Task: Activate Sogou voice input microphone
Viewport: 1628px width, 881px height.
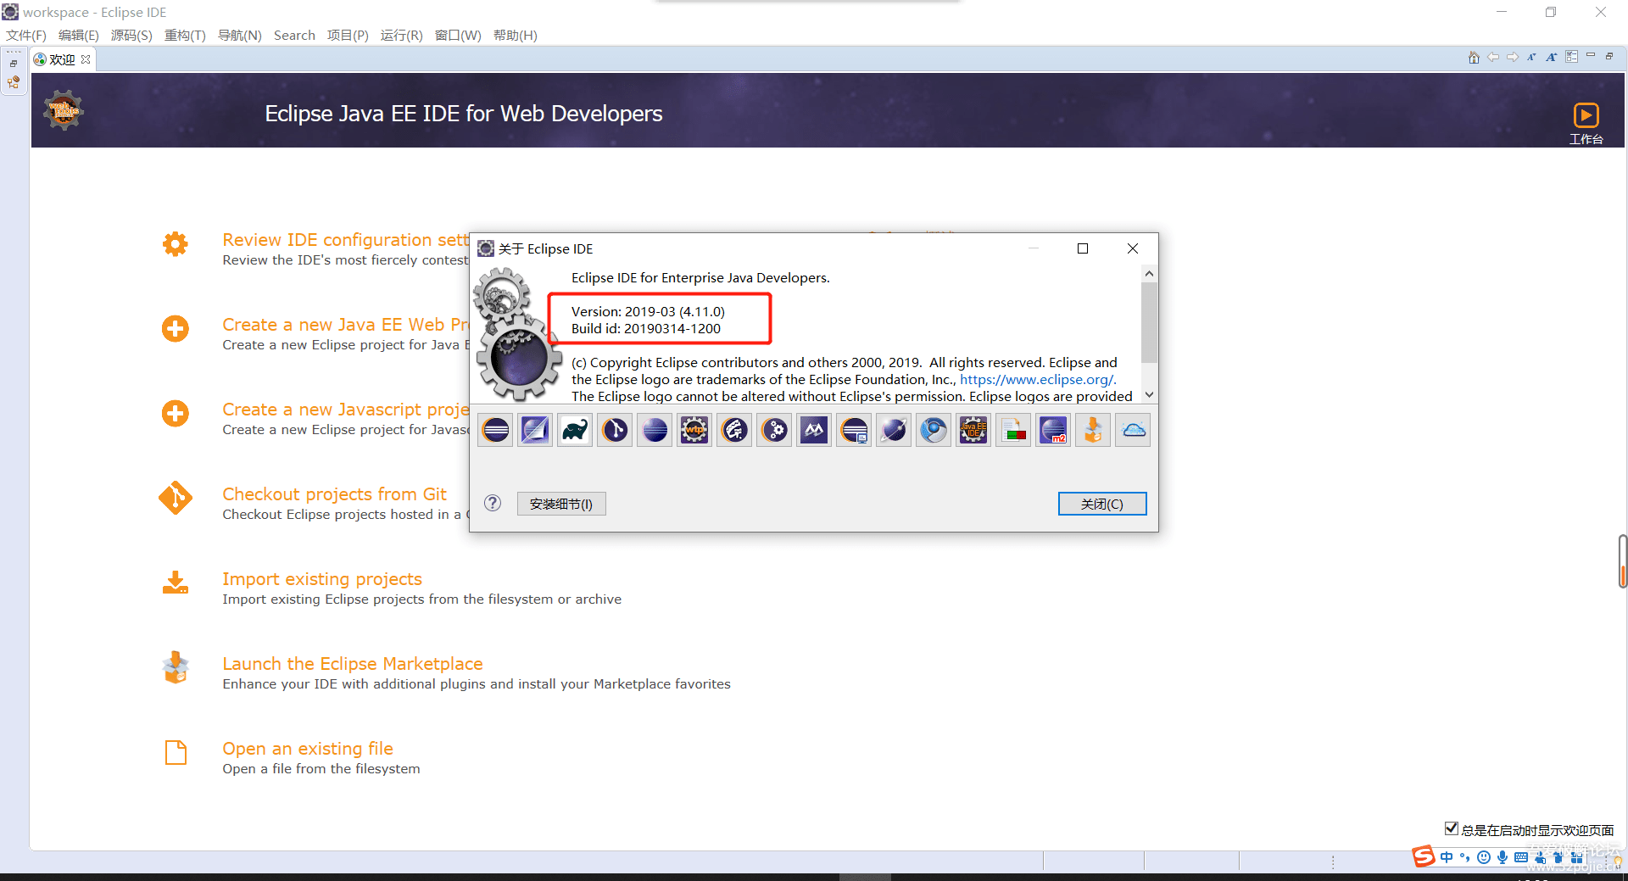Action: click(x=1503, y=857)
